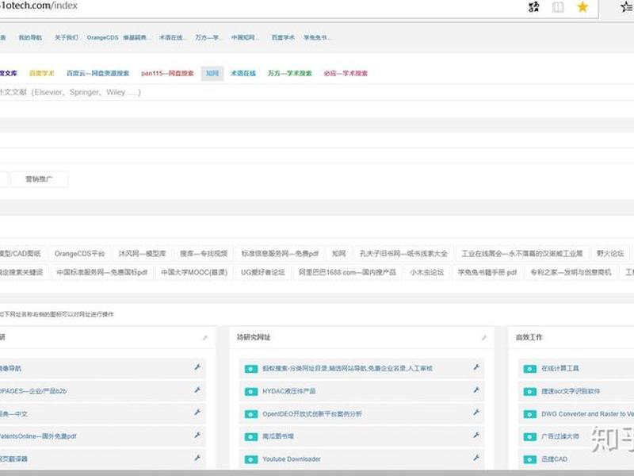Open the 在线计算工具 link

click(560, 369)
